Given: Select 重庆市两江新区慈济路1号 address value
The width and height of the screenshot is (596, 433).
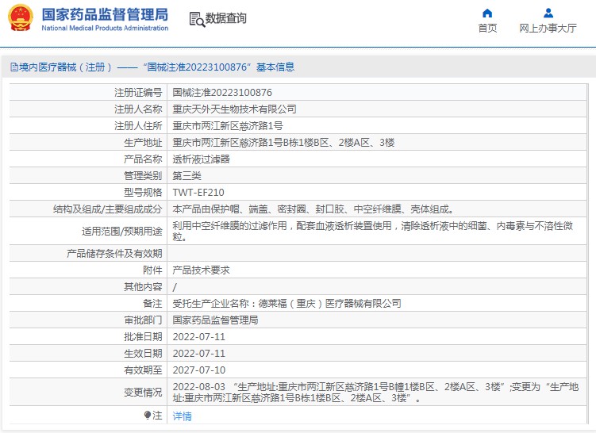Looking at the screenshot, I should [228, 126].
